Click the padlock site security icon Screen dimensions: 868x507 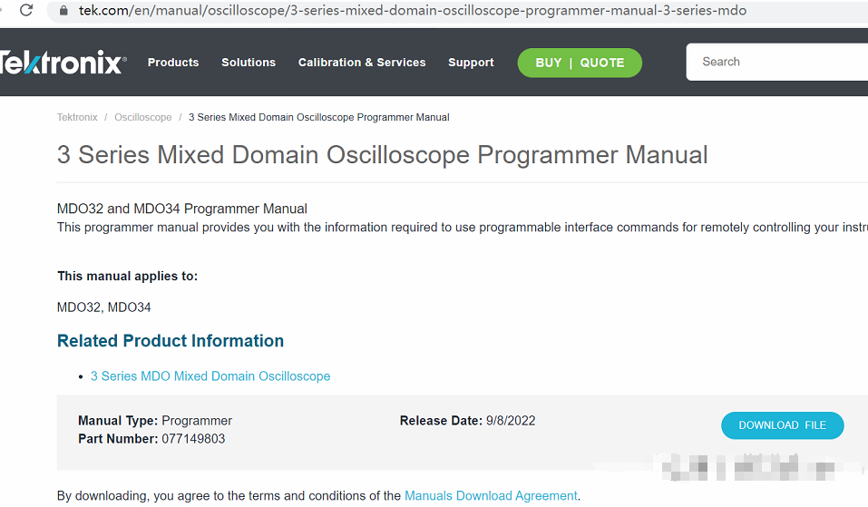coord(63,11)
